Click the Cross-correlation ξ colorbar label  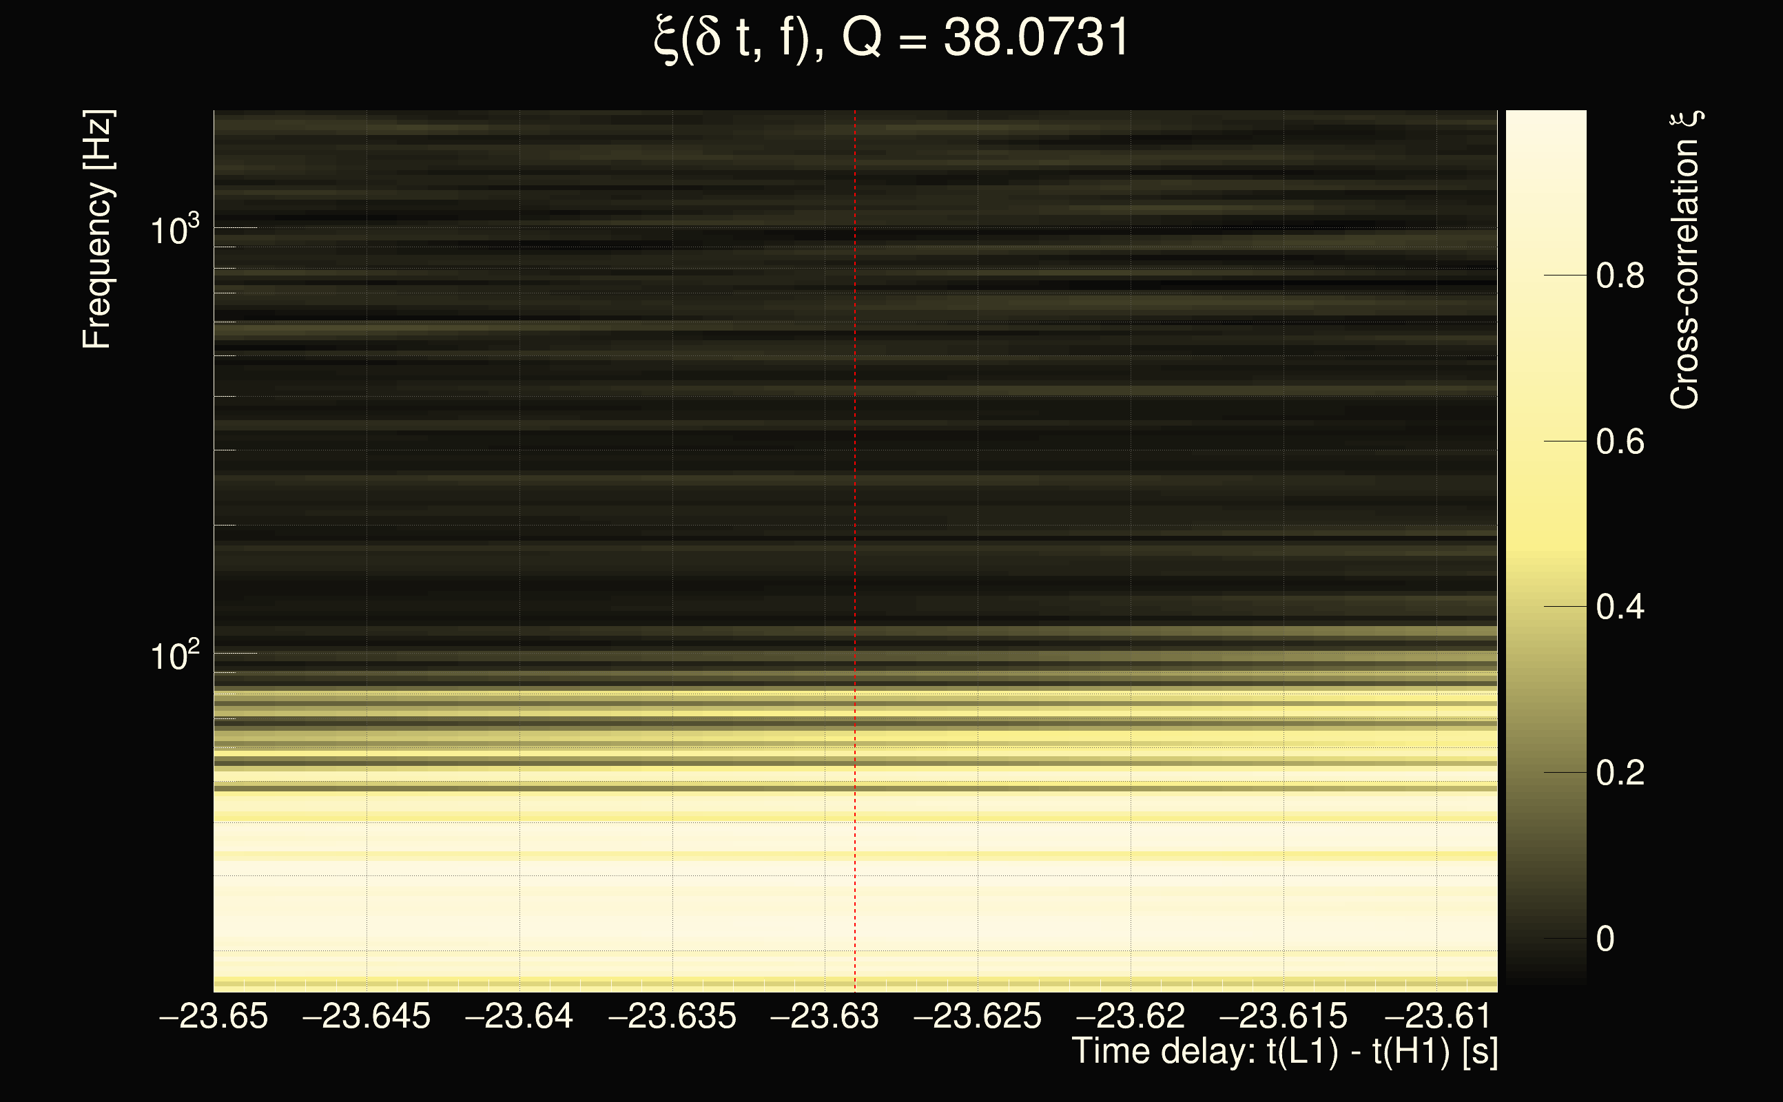pos(1685,260)
